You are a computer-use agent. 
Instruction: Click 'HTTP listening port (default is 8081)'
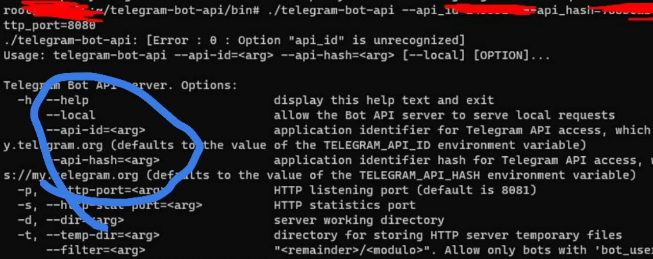pyautogui.click(x=405, y=190)
